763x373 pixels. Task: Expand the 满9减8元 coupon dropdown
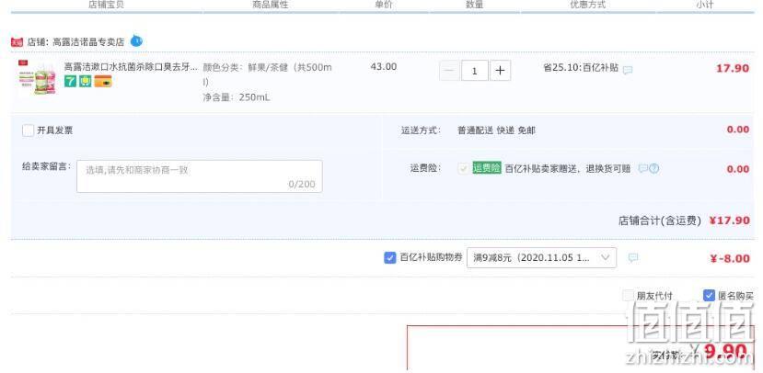pyautogui.click(x=541, y=258)
